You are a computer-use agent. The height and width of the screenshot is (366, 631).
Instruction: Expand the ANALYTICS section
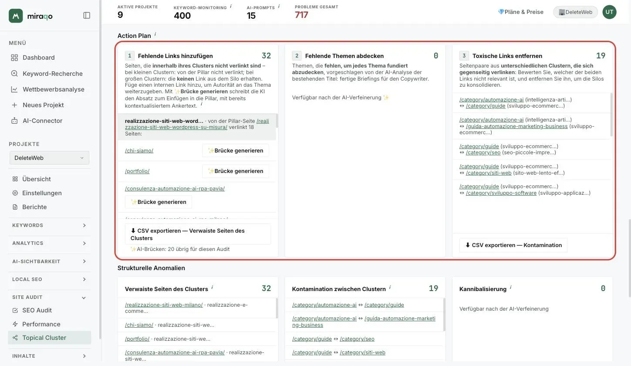click(50, 243)
